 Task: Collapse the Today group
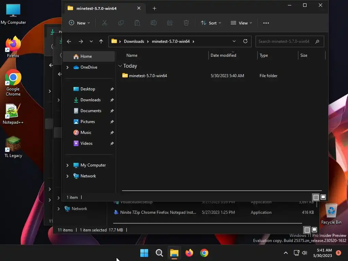coord(120,66)
